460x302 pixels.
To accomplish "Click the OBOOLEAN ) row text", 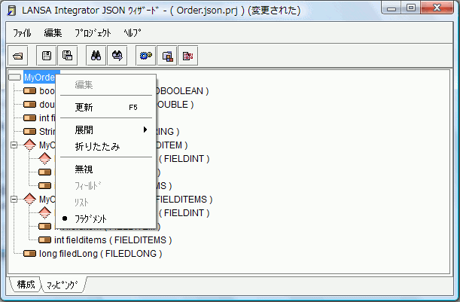I will pos(182,91).
